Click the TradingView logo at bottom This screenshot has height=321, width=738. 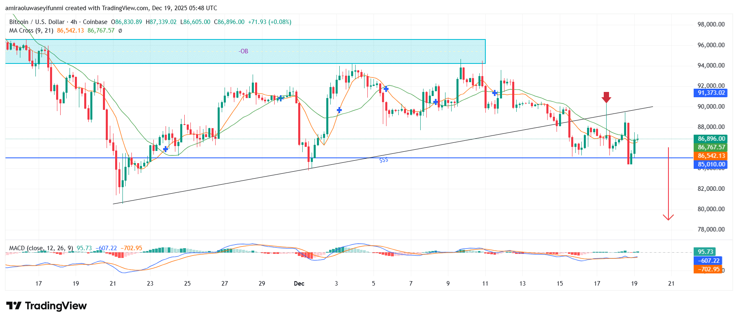46,306
